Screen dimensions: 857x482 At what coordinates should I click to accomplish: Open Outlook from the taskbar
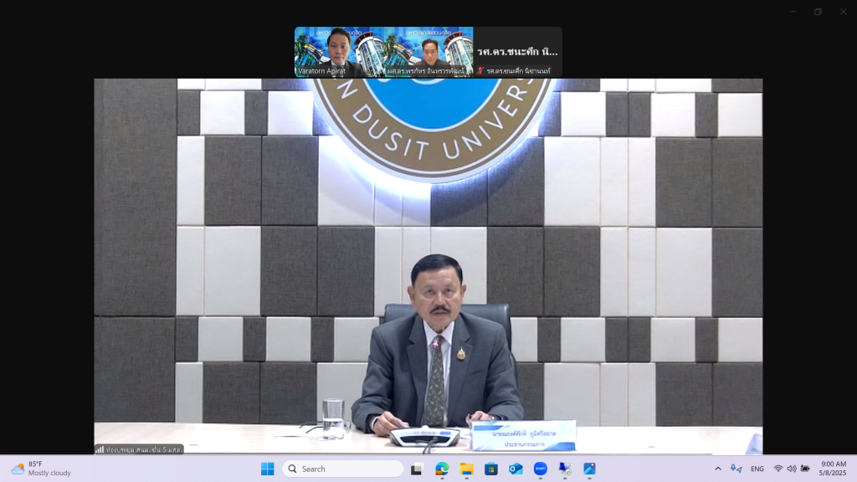pyautogui.click(x=516, y=469)
